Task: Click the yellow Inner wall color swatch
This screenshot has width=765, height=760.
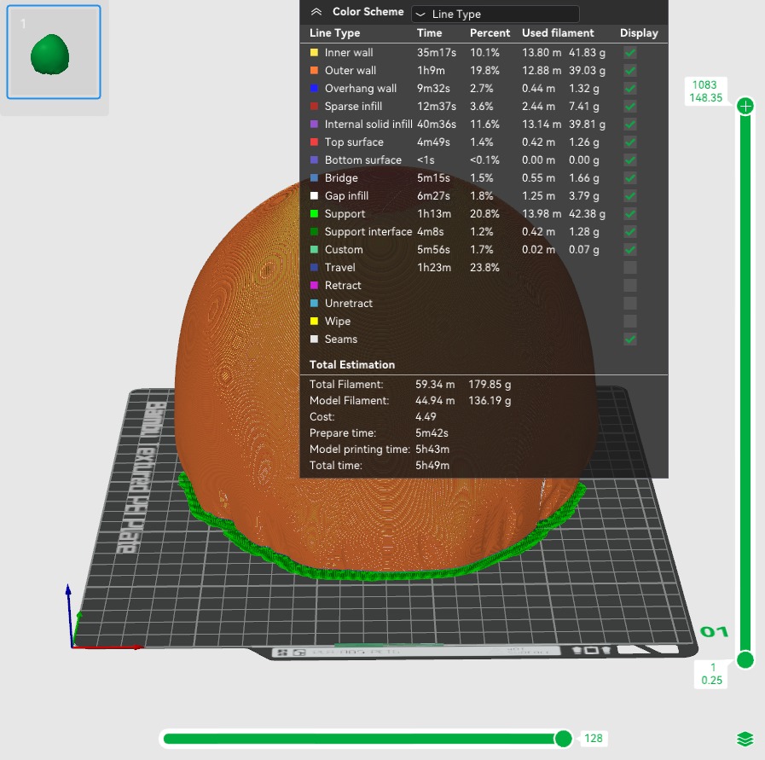Action: [314, 53]
